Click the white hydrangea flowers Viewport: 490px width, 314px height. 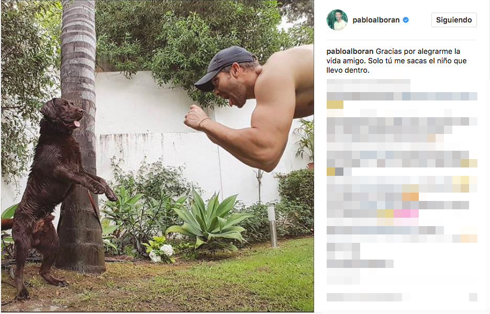click(x=162, y=252)
